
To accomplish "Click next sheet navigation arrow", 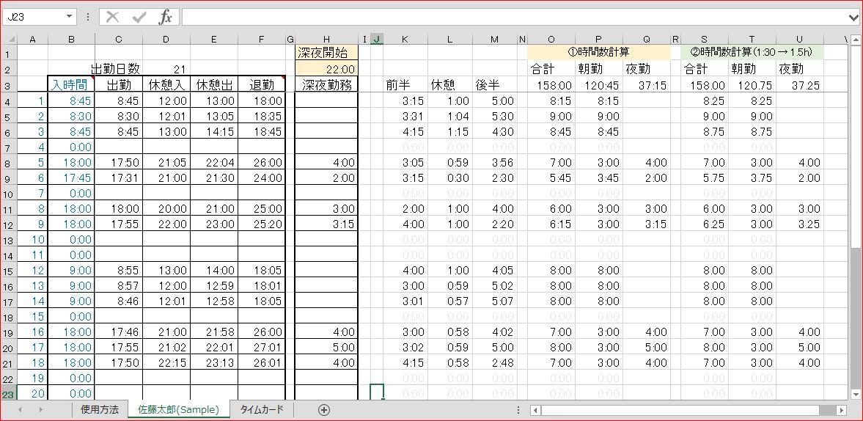I will click(41, 410).
